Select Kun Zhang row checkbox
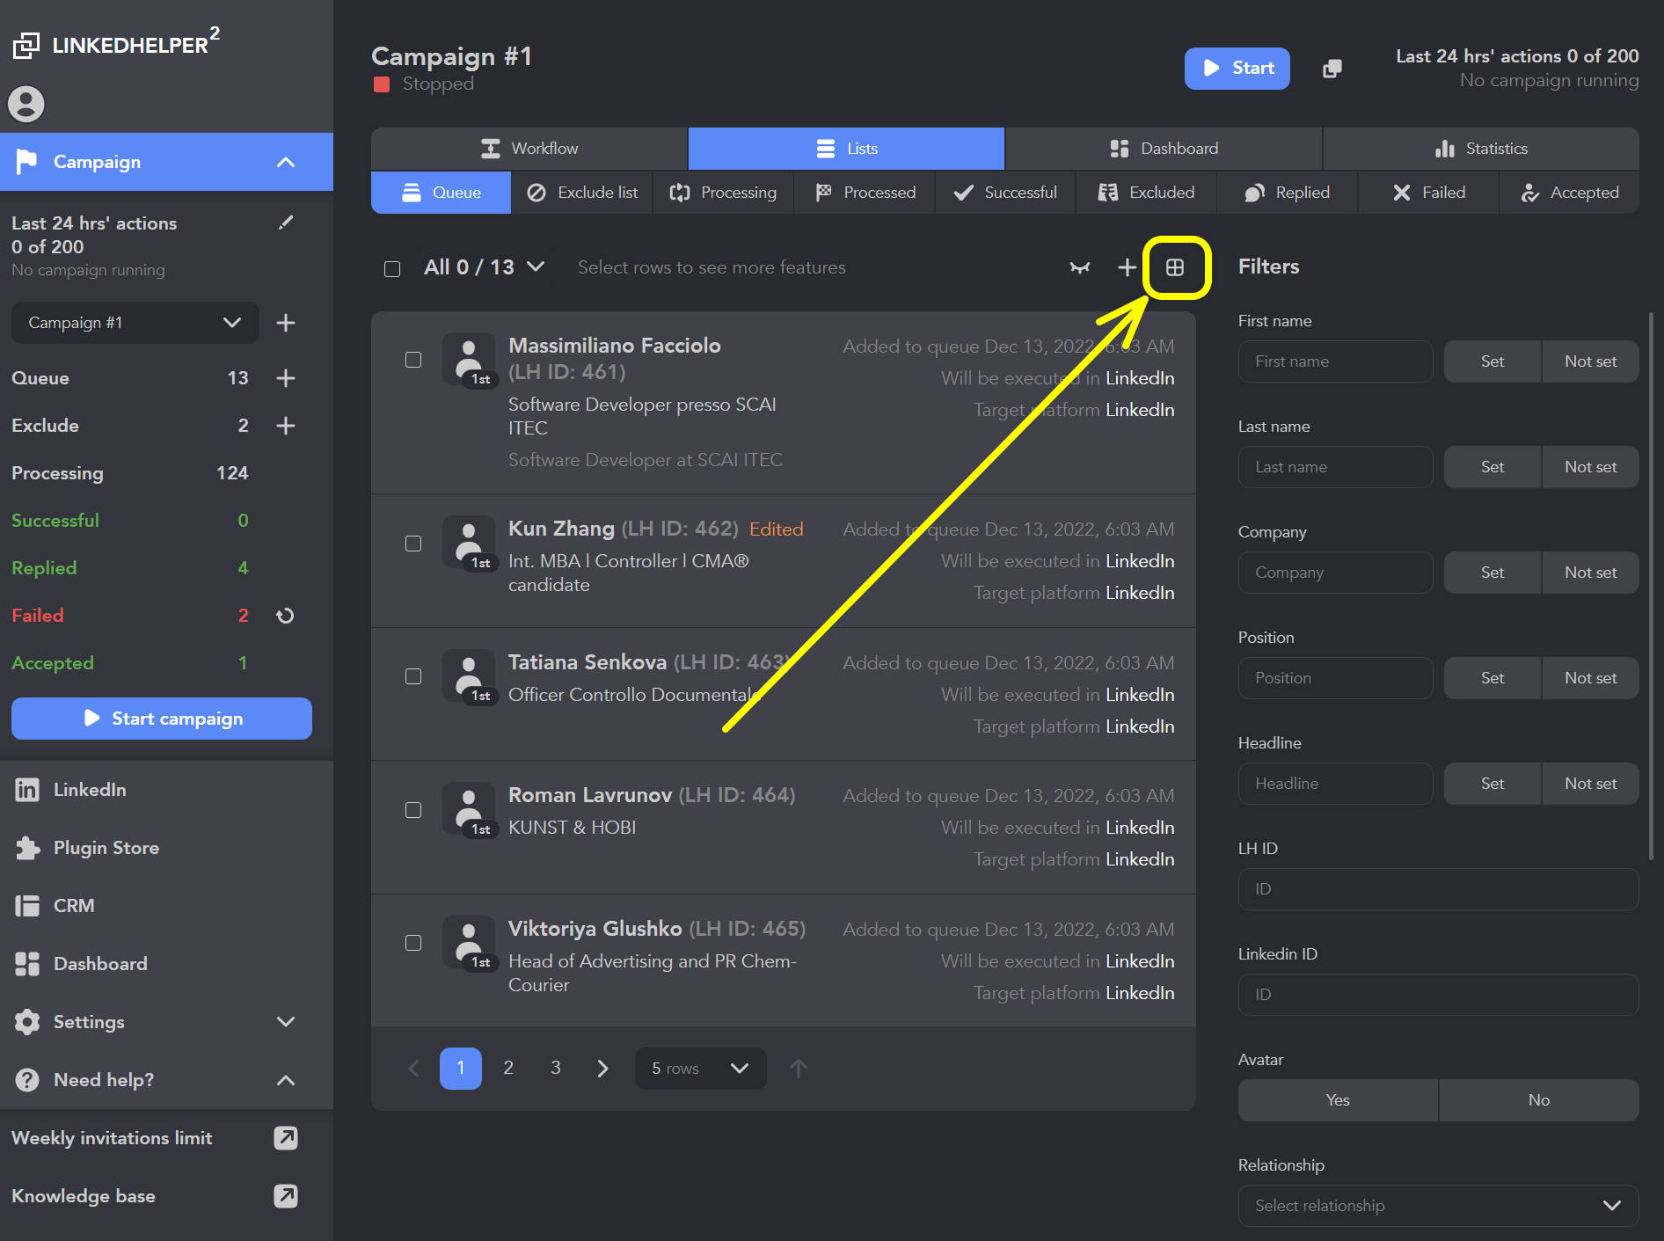 click(413, 544)
